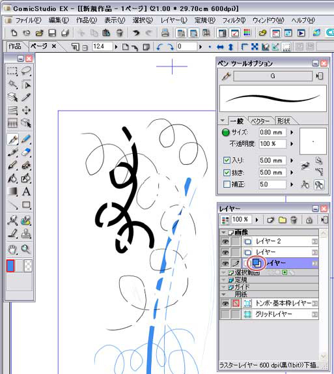Open the ファイル menu
The image size is (334, 374).
tap(28, 20)
